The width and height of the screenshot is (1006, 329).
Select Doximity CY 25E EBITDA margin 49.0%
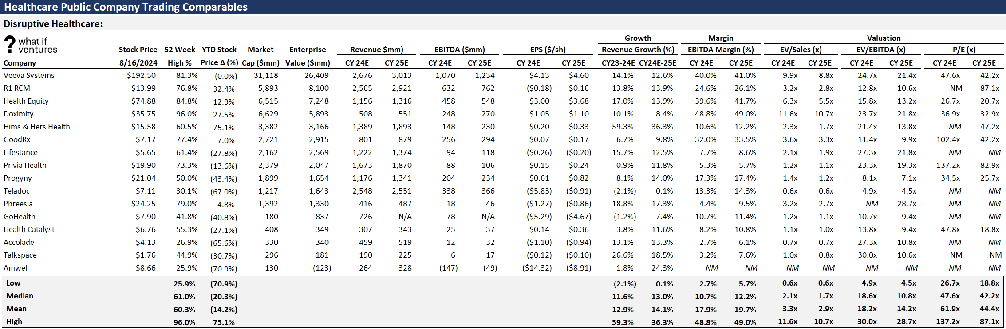(746, 114)
